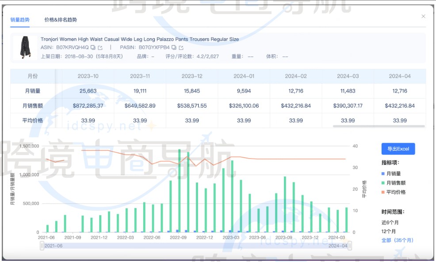Switch to the 价格&排名趋势 tab

(61, 20)
